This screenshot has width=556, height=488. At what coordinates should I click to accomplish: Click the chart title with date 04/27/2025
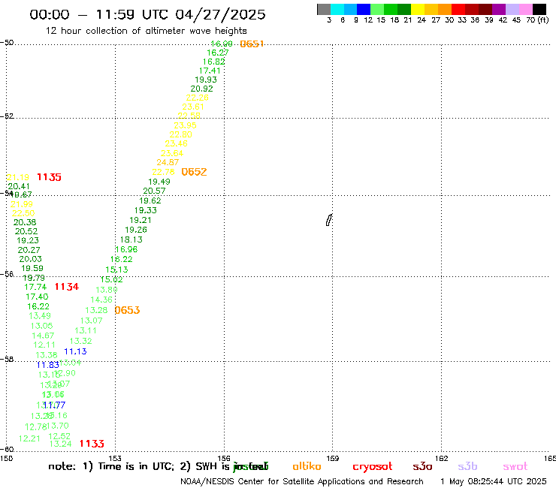click(147, 14)
